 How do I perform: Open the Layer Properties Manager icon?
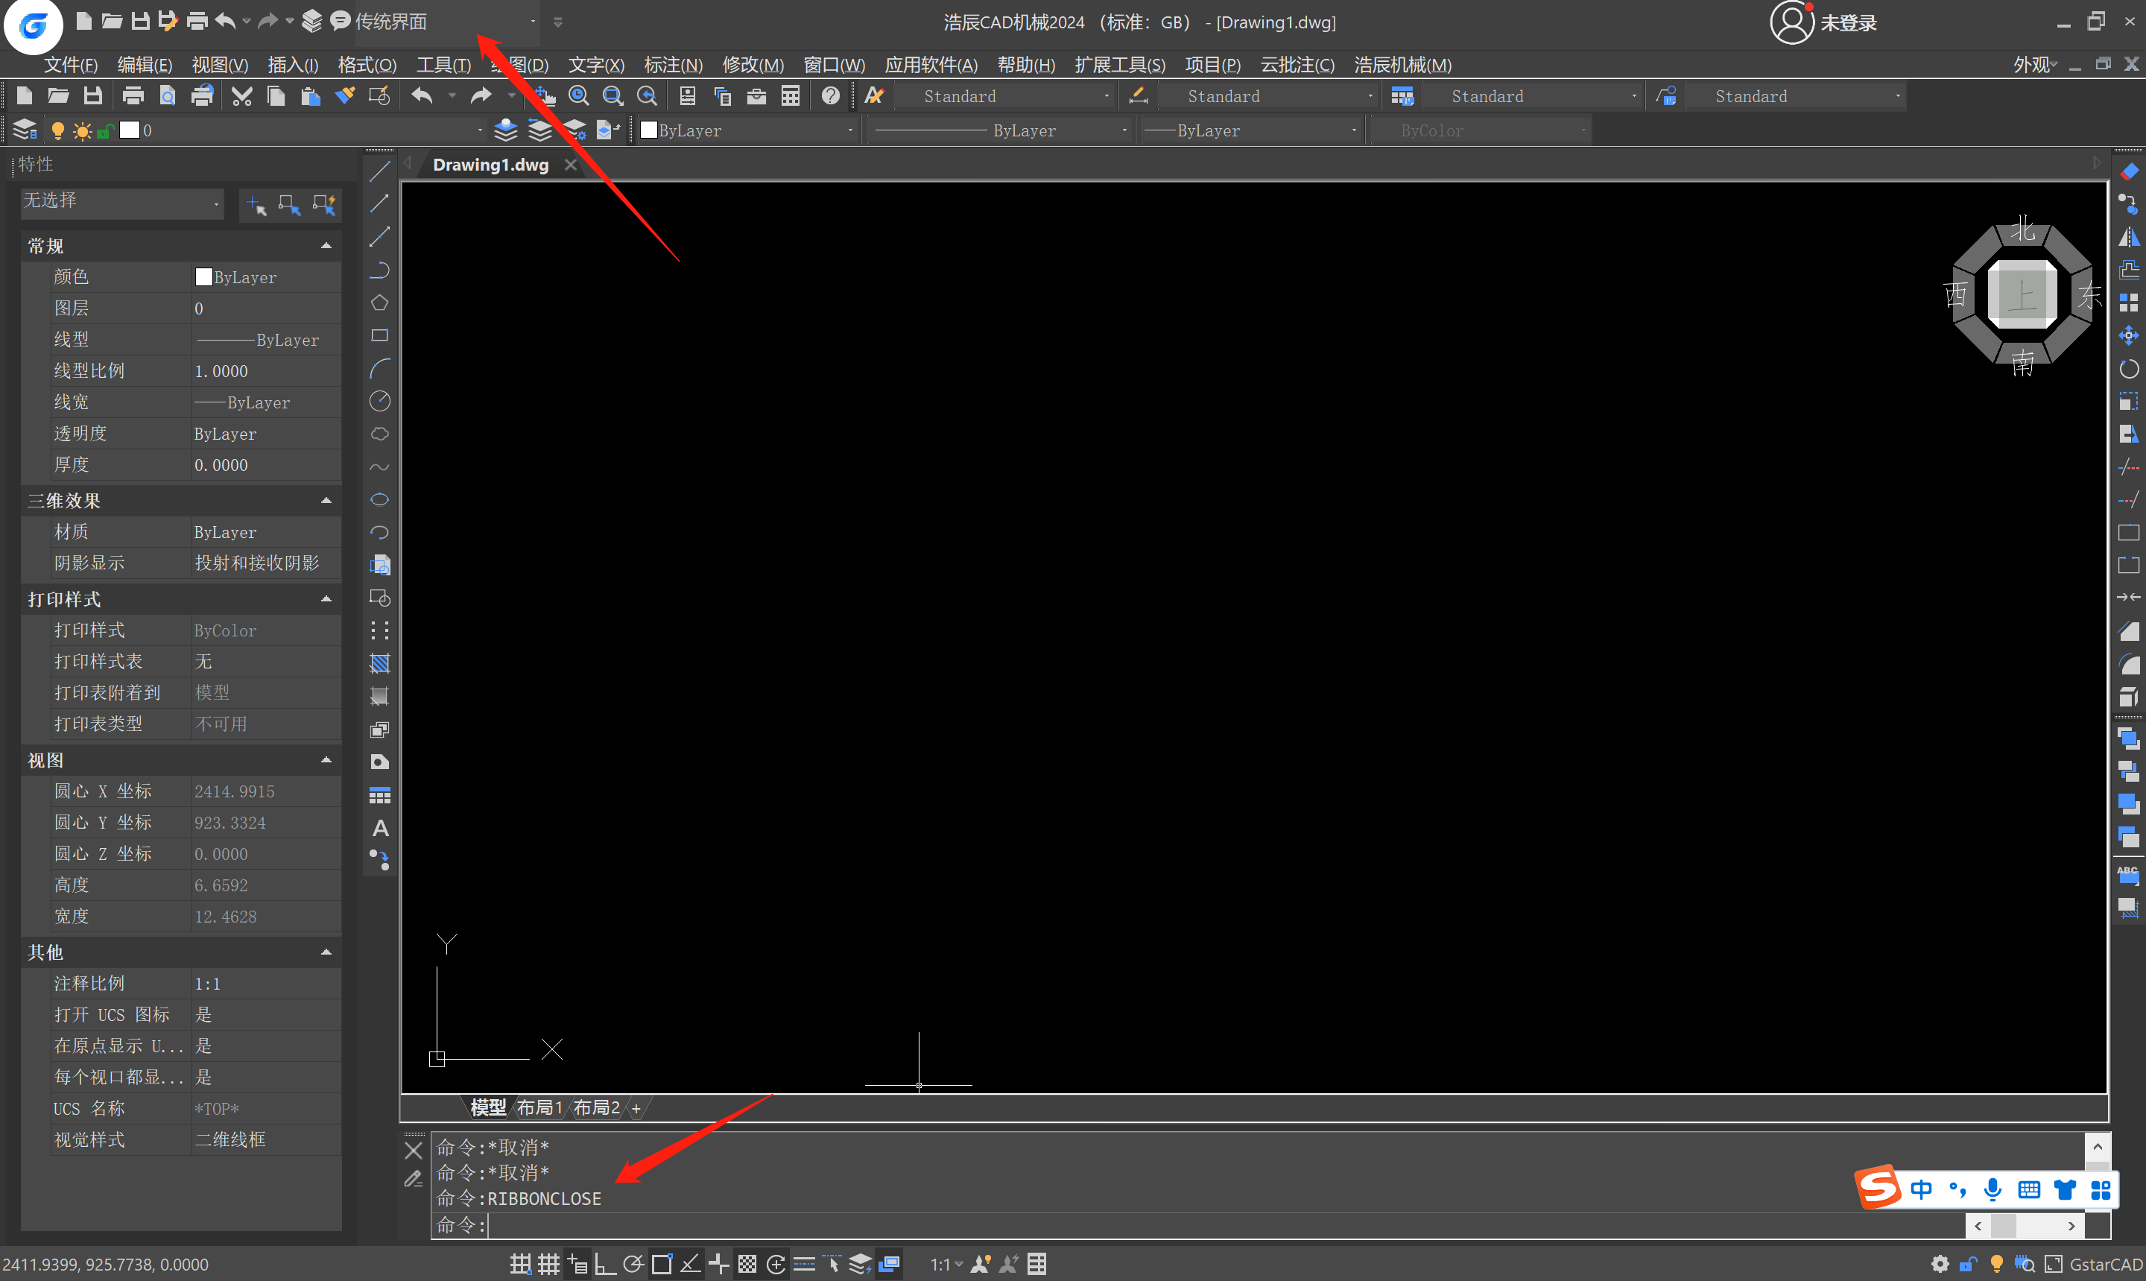pos(25,130)
